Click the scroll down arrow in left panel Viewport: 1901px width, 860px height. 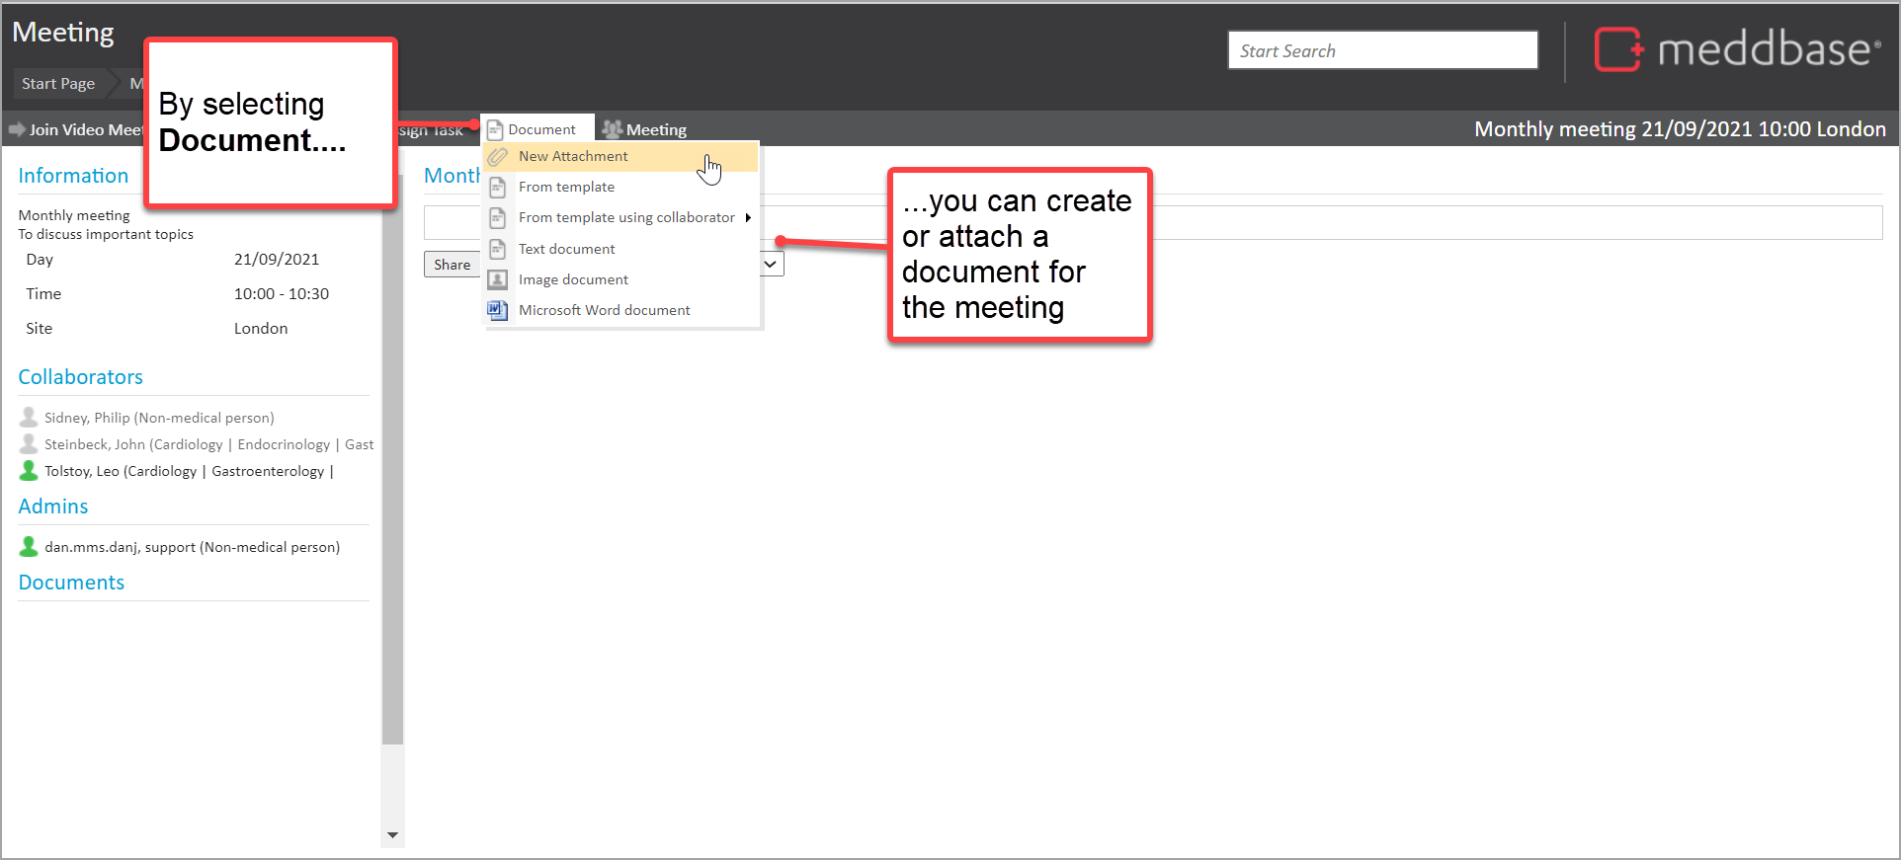click(x=392, y=835)
